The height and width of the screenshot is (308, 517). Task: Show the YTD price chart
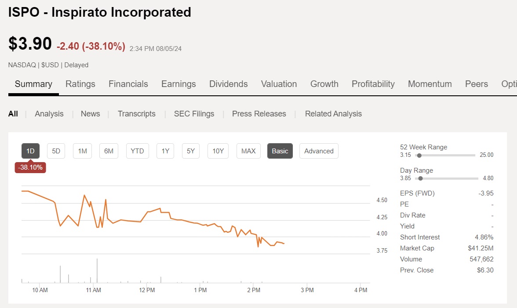coord(137,151)
